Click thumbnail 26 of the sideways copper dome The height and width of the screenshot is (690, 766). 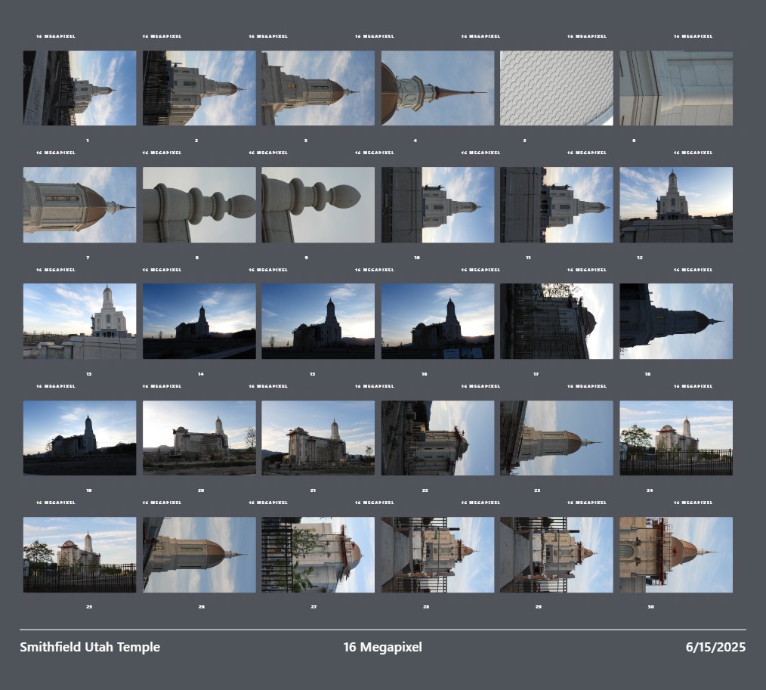coord(199,555)
